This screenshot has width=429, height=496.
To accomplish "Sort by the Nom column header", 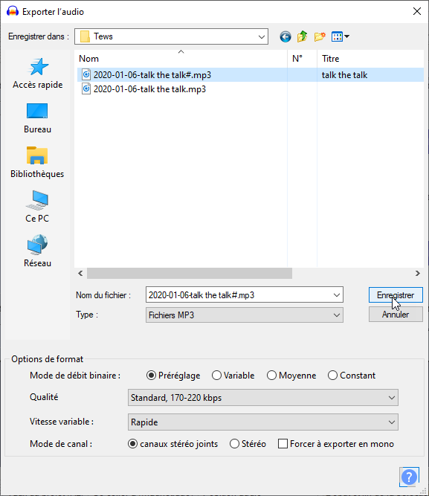I will (x=181, y=59).
